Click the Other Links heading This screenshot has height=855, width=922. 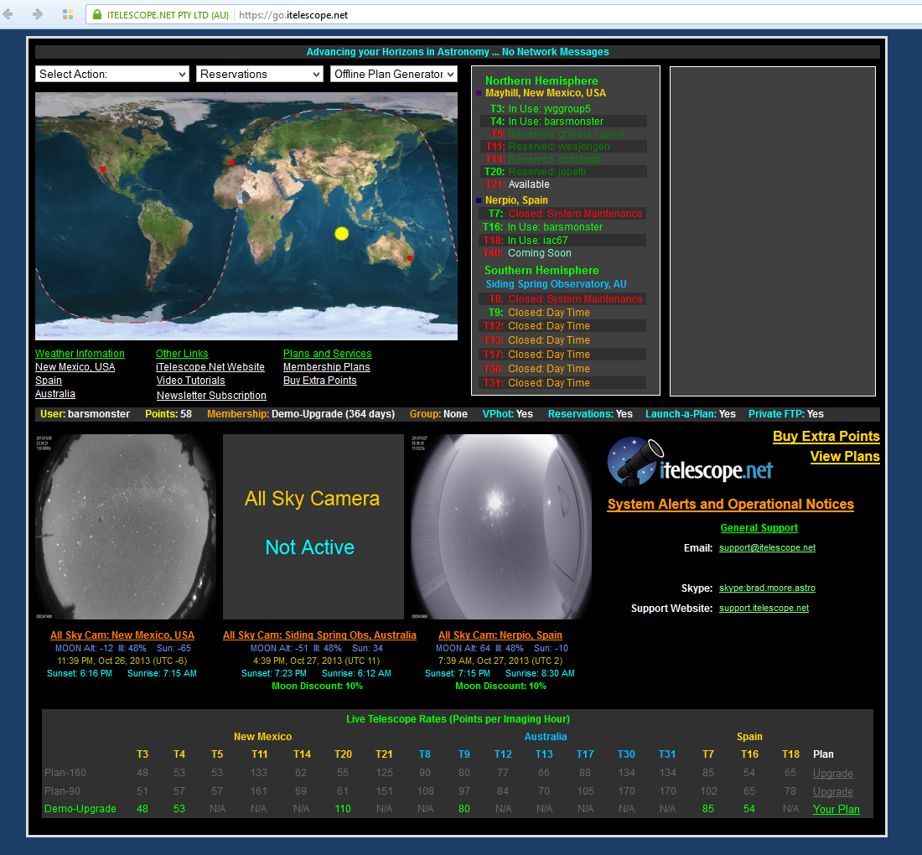pyautogui.click(x=182, y=354)
